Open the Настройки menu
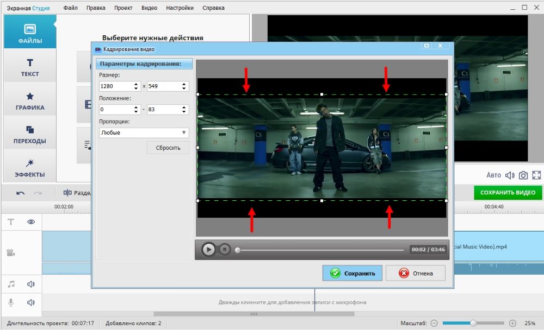This screenshot has width=544, height=330. tap(180, 8)
